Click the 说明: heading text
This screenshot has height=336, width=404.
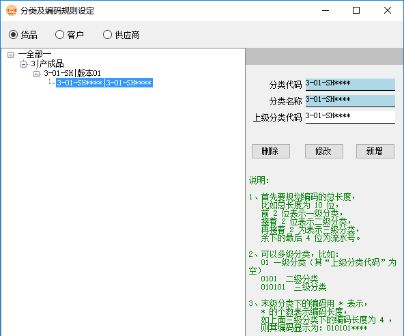259,180
